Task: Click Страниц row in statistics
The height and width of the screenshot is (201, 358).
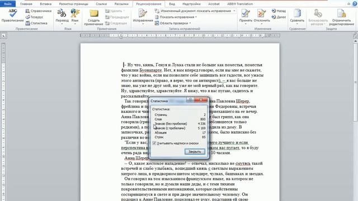Action: [x=180, y=114]
